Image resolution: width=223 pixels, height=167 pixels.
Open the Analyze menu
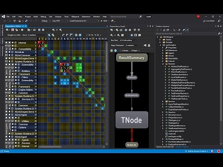pos(58,16)
